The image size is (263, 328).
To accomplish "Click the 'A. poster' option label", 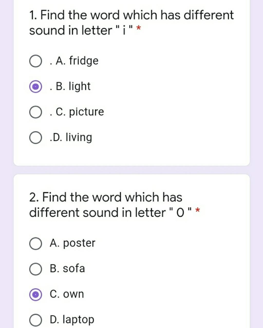I will [x=73, y=243].
